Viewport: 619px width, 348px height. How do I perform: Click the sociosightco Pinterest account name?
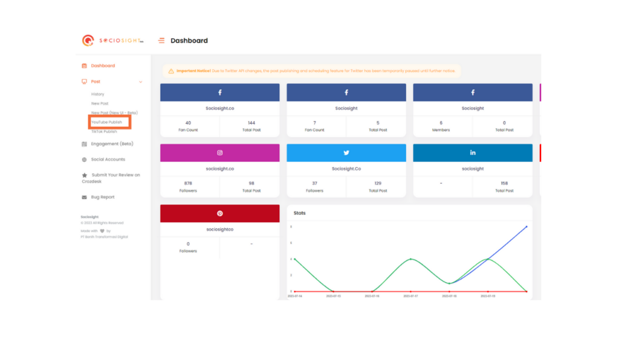pyautogui.click(x=220, y=229)
